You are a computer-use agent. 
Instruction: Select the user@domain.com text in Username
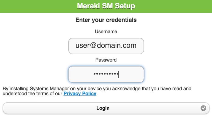point(106,45)
